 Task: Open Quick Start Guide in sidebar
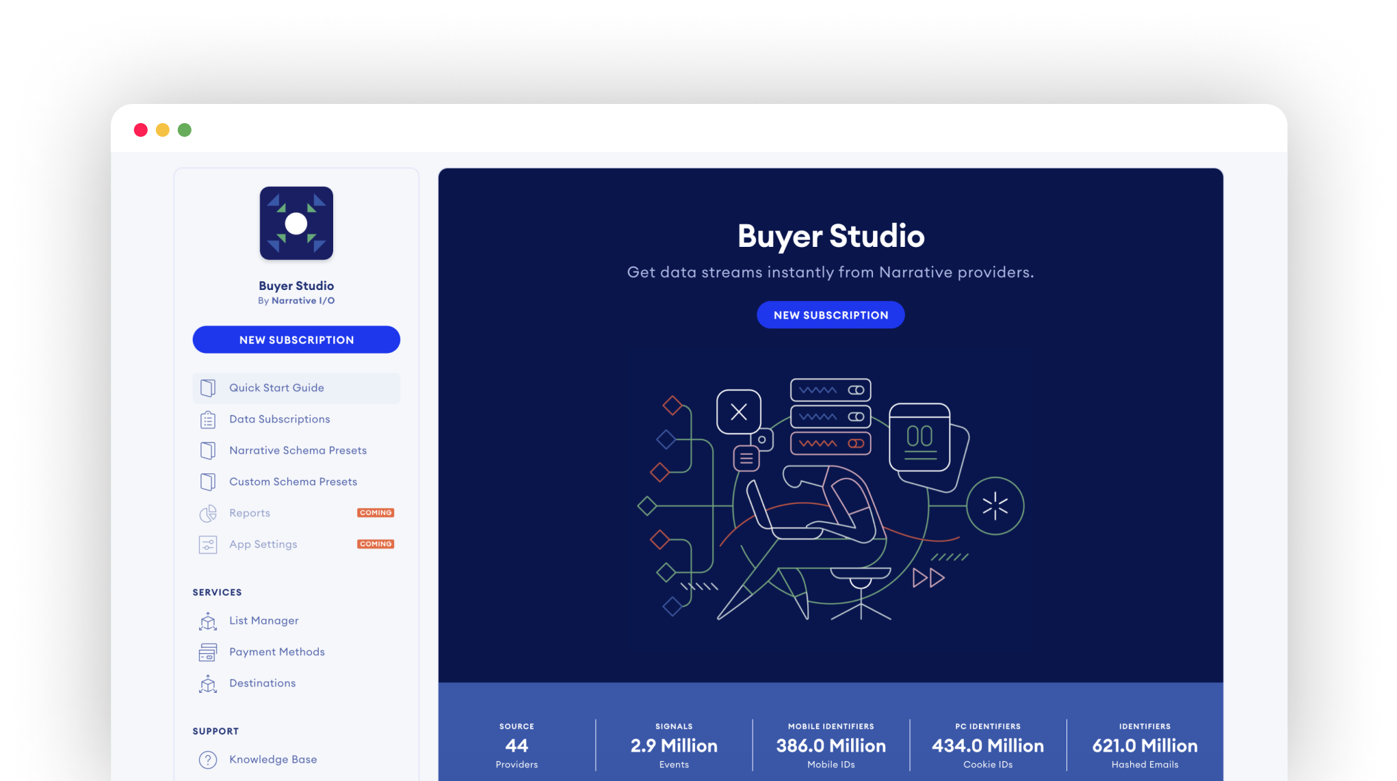296,388
